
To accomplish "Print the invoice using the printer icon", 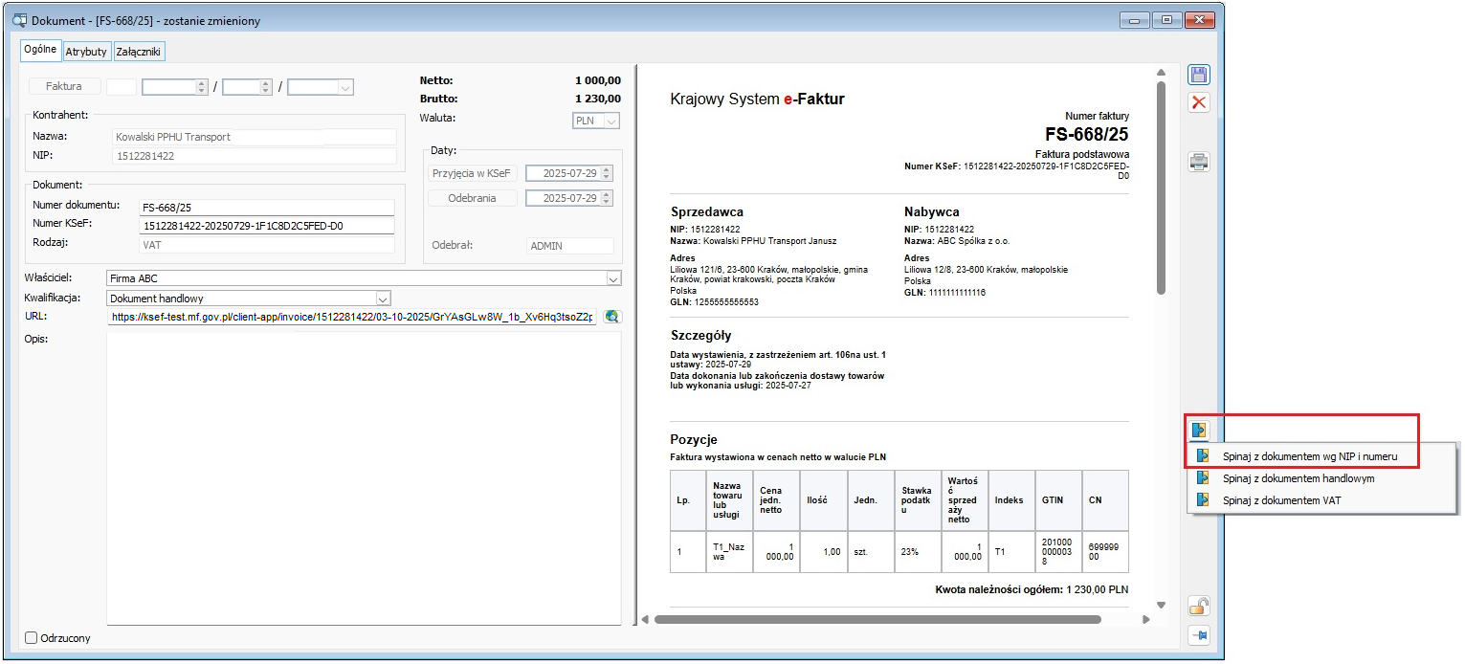I will [1199, 162].
